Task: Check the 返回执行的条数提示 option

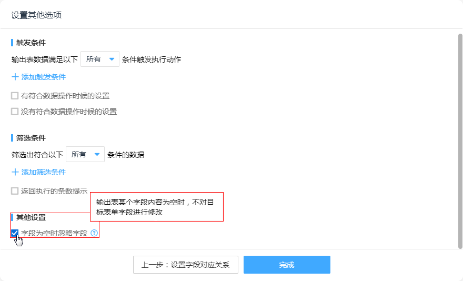Action: [15, 192]
